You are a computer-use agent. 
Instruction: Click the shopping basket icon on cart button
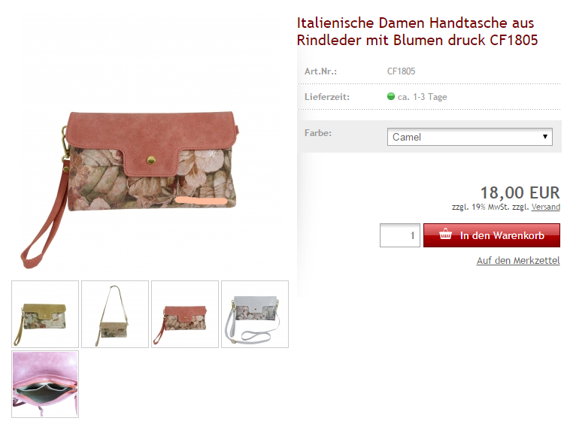click(x=445, y=234)
